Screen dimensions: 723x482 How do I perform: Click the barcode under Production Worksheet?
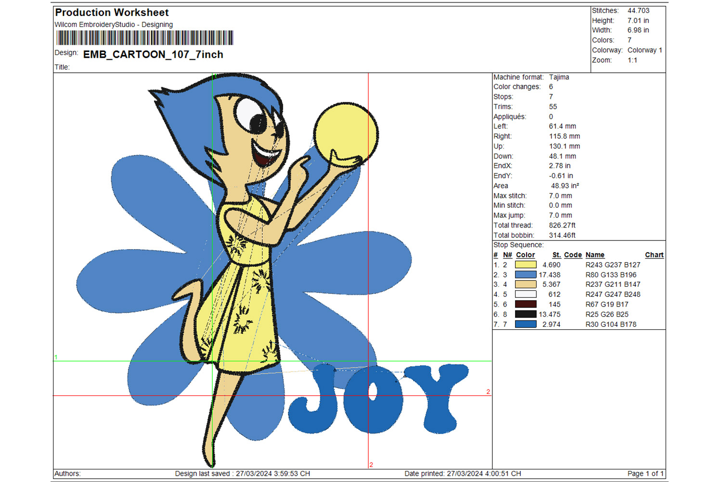(144, 38)
